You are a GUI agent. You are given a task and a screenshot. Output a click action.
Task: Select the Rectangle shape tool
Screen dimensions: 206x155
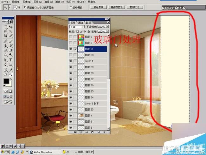click(10, 64)
